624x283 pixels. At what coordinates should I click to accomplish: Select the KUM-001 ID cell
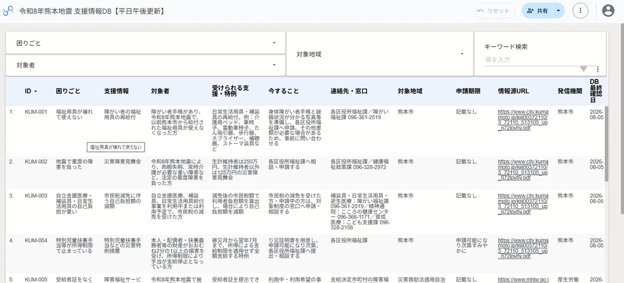pos(36,111)
